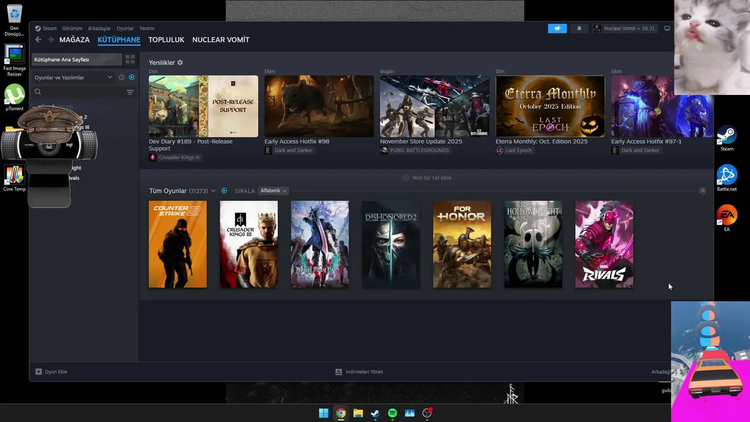The width and height of the screenshot is (750, 422).
Task: Switch to collections grid view icon
Action: coord(130,59)
